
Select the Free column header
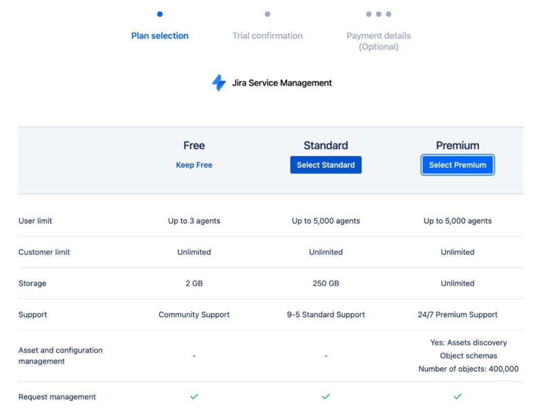194,145
